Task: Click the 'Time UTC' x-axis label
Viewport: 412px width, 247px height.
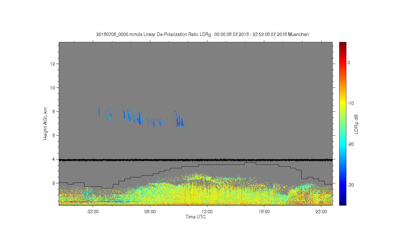Action: point(196,217)
